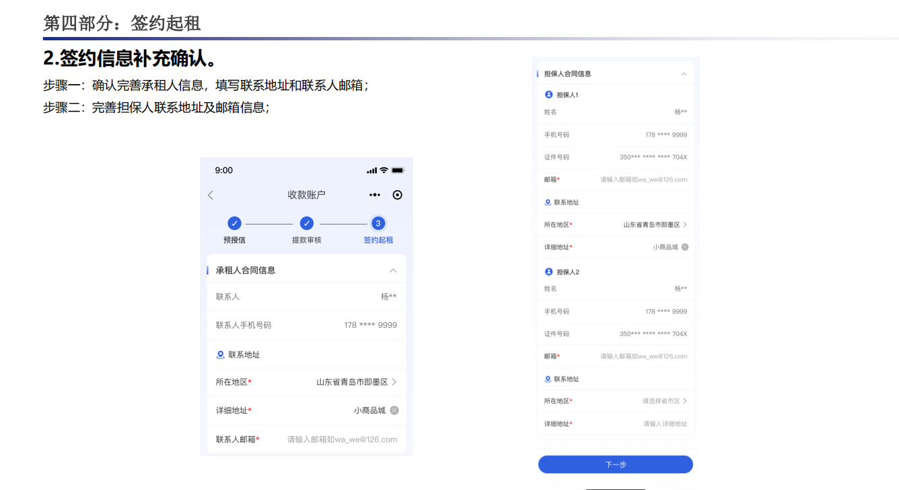This screenshot has height=490, width=899.
Task: Select the 预授信 completed step checkmark
Action: pyautogui.click(x=234, y=223)
